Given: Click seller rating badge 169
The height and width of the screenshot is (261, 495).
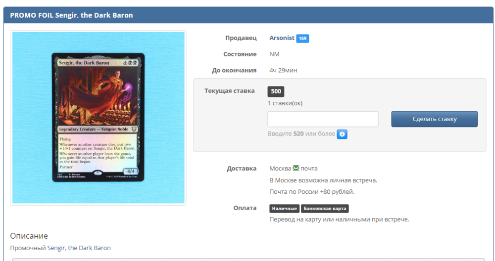Looking at the screenshot, I should pos(302,38).
